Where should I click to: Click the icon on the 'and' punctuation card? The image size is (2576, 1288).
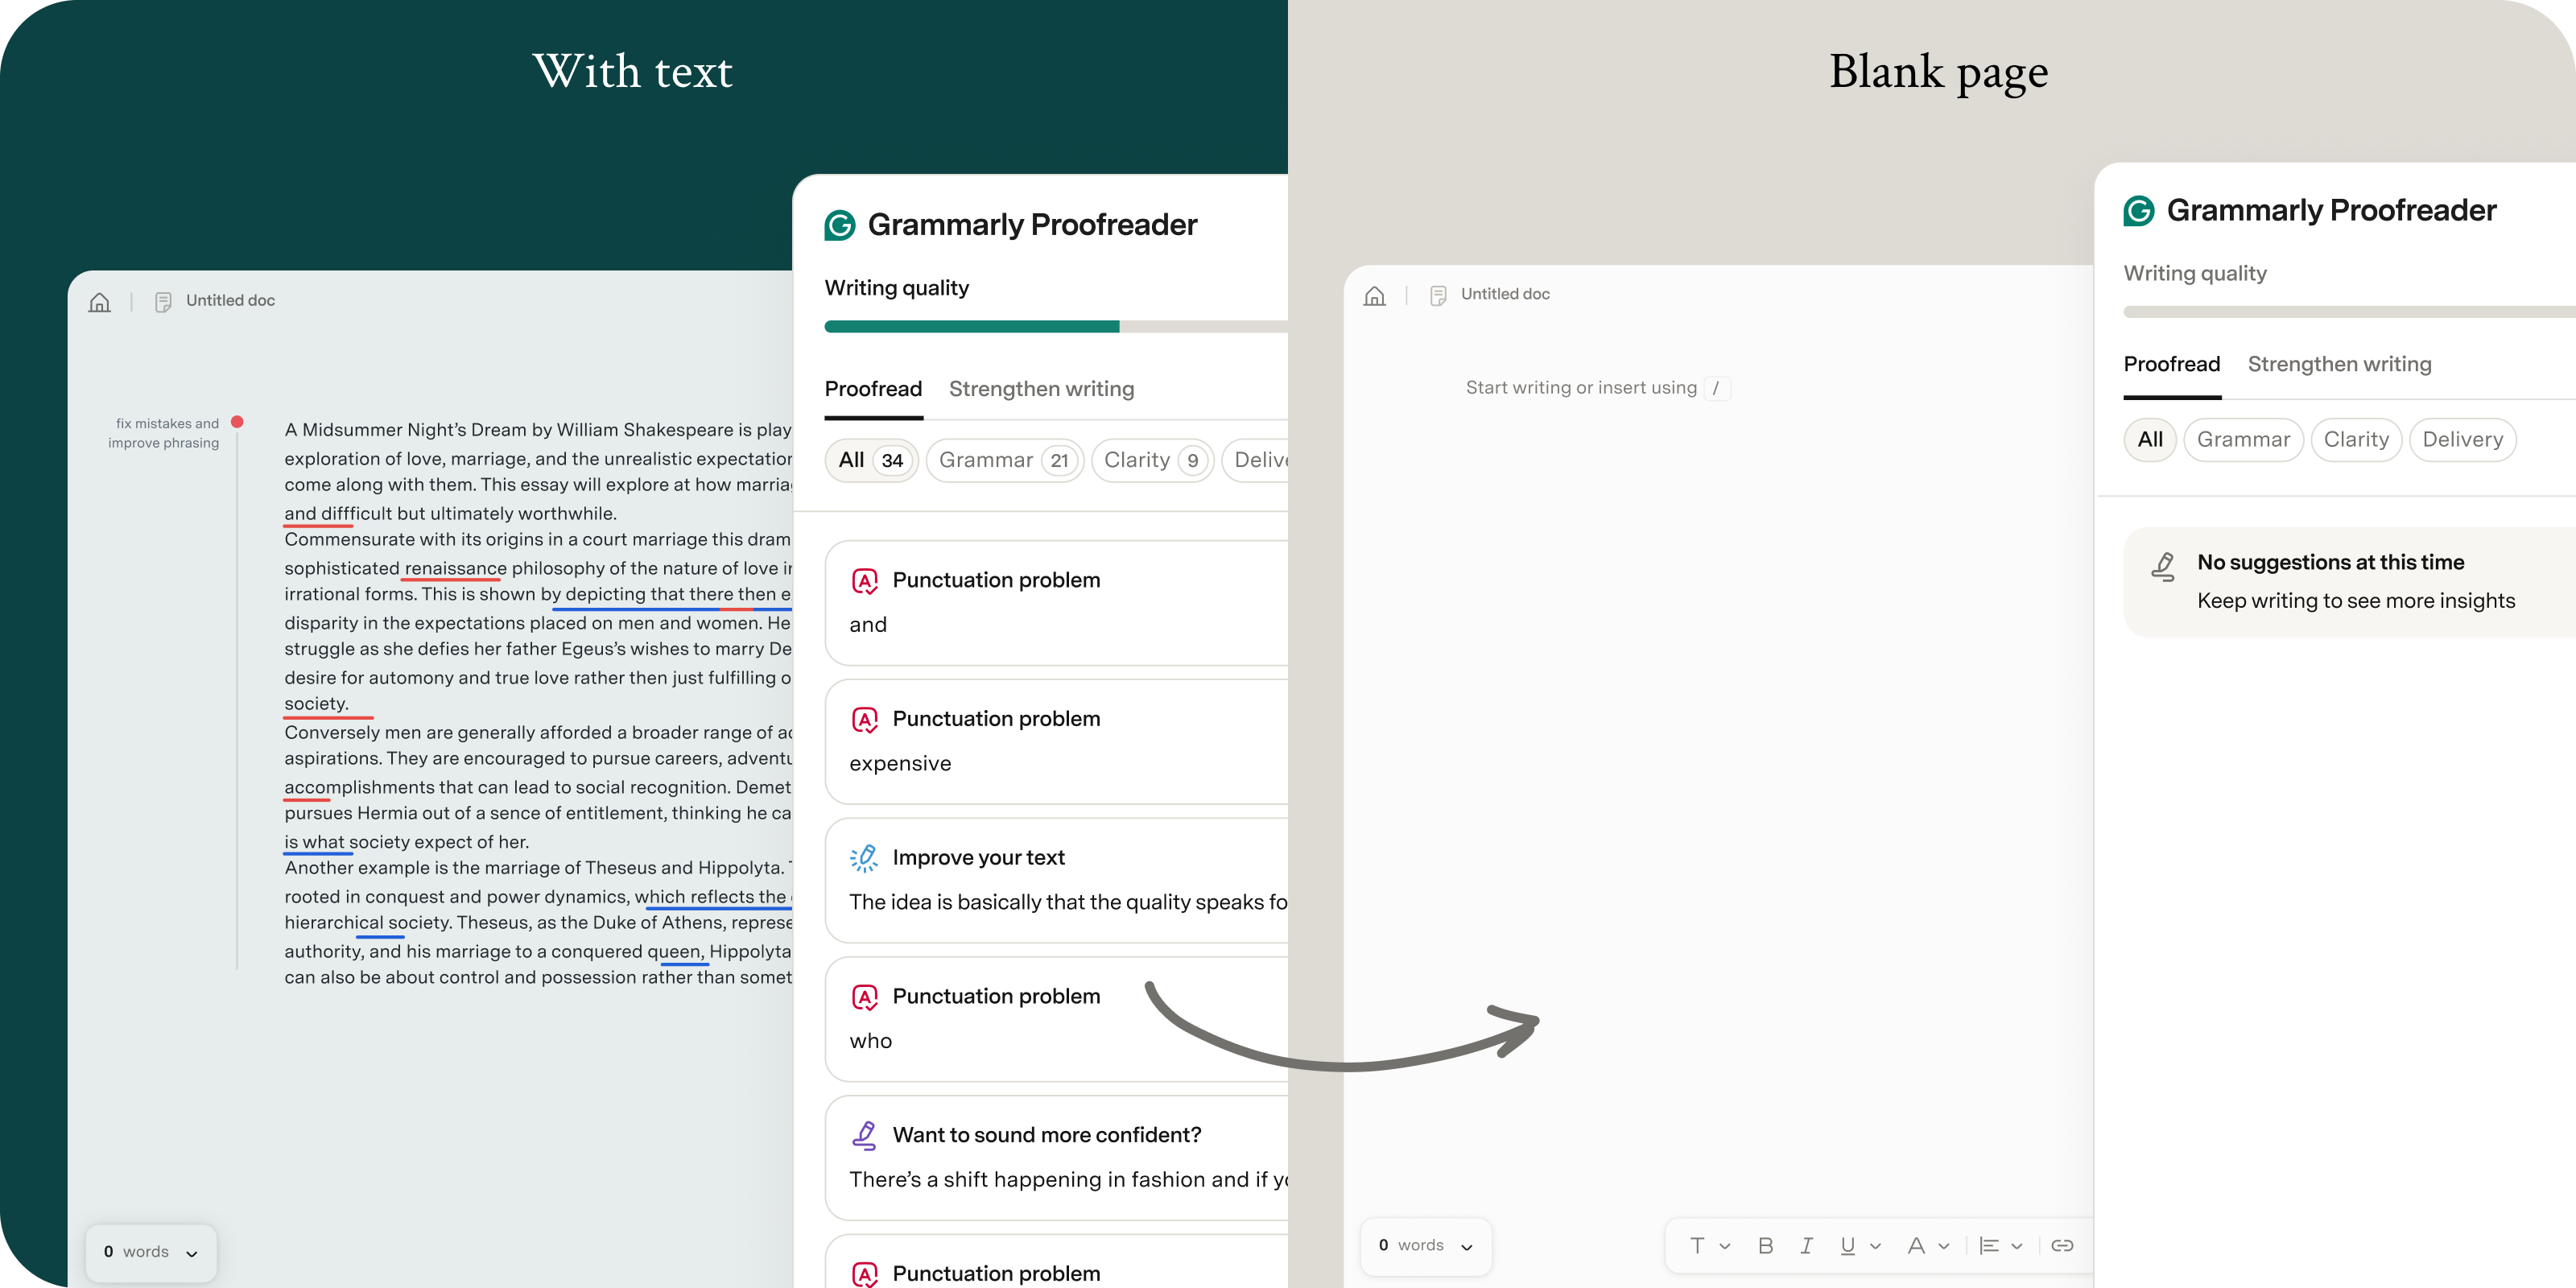(864, 581)
